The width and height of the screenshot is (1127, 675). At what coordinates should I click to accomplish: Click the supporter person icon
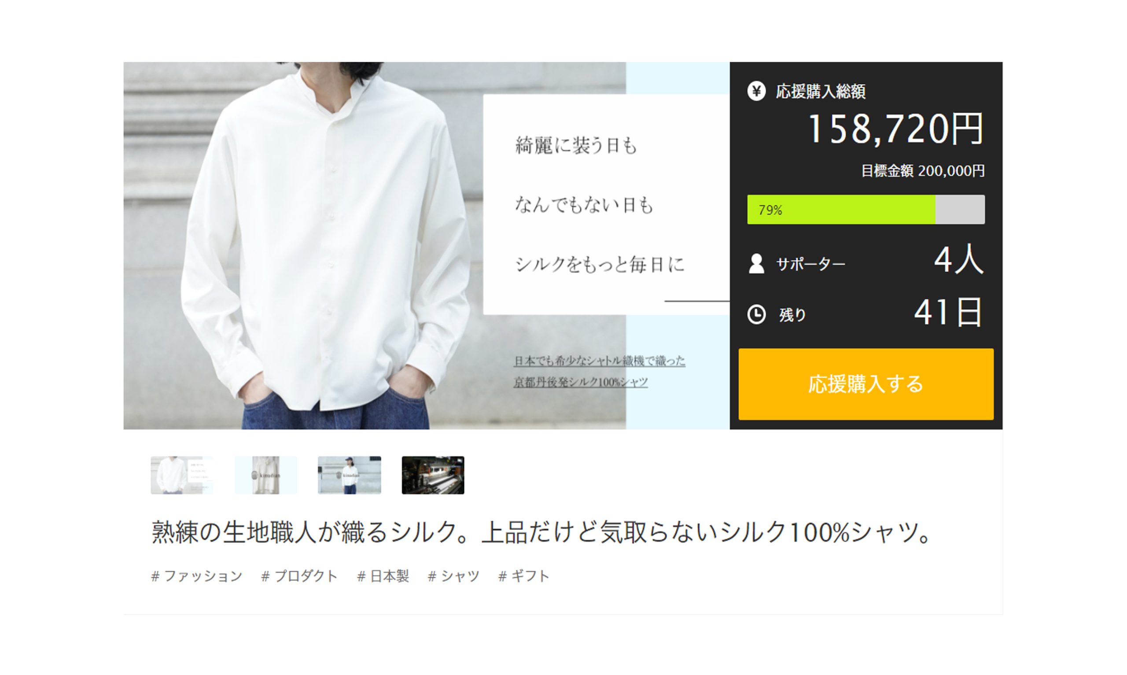756,264
